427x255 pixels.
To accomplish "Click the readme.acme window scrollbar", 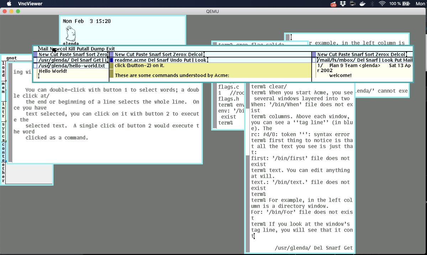I will (x=111, y=70).
